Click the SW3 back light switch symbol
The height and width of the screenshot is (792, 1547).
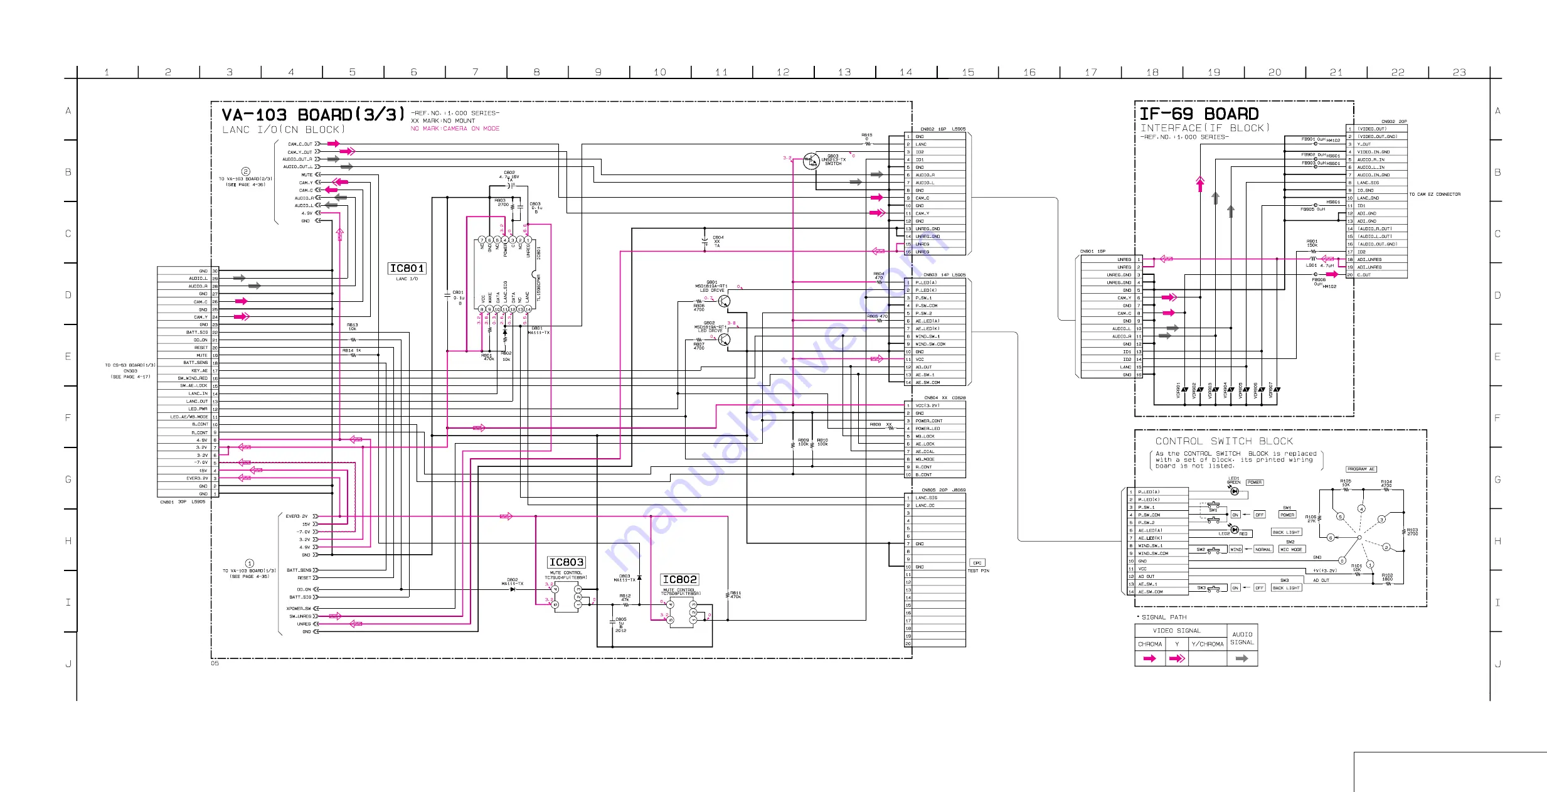click(x=1214, y=588)
